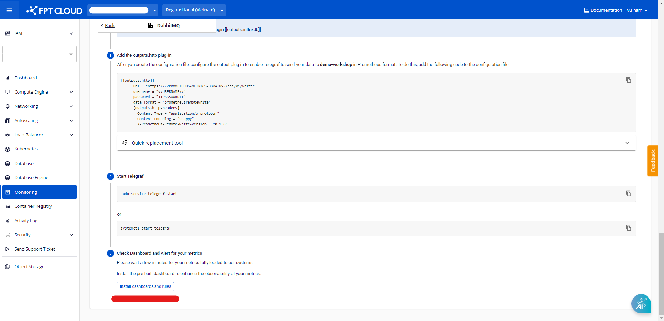Open Object Storage in the sidebar
This screenshot has width=664, height=321.
29,267
